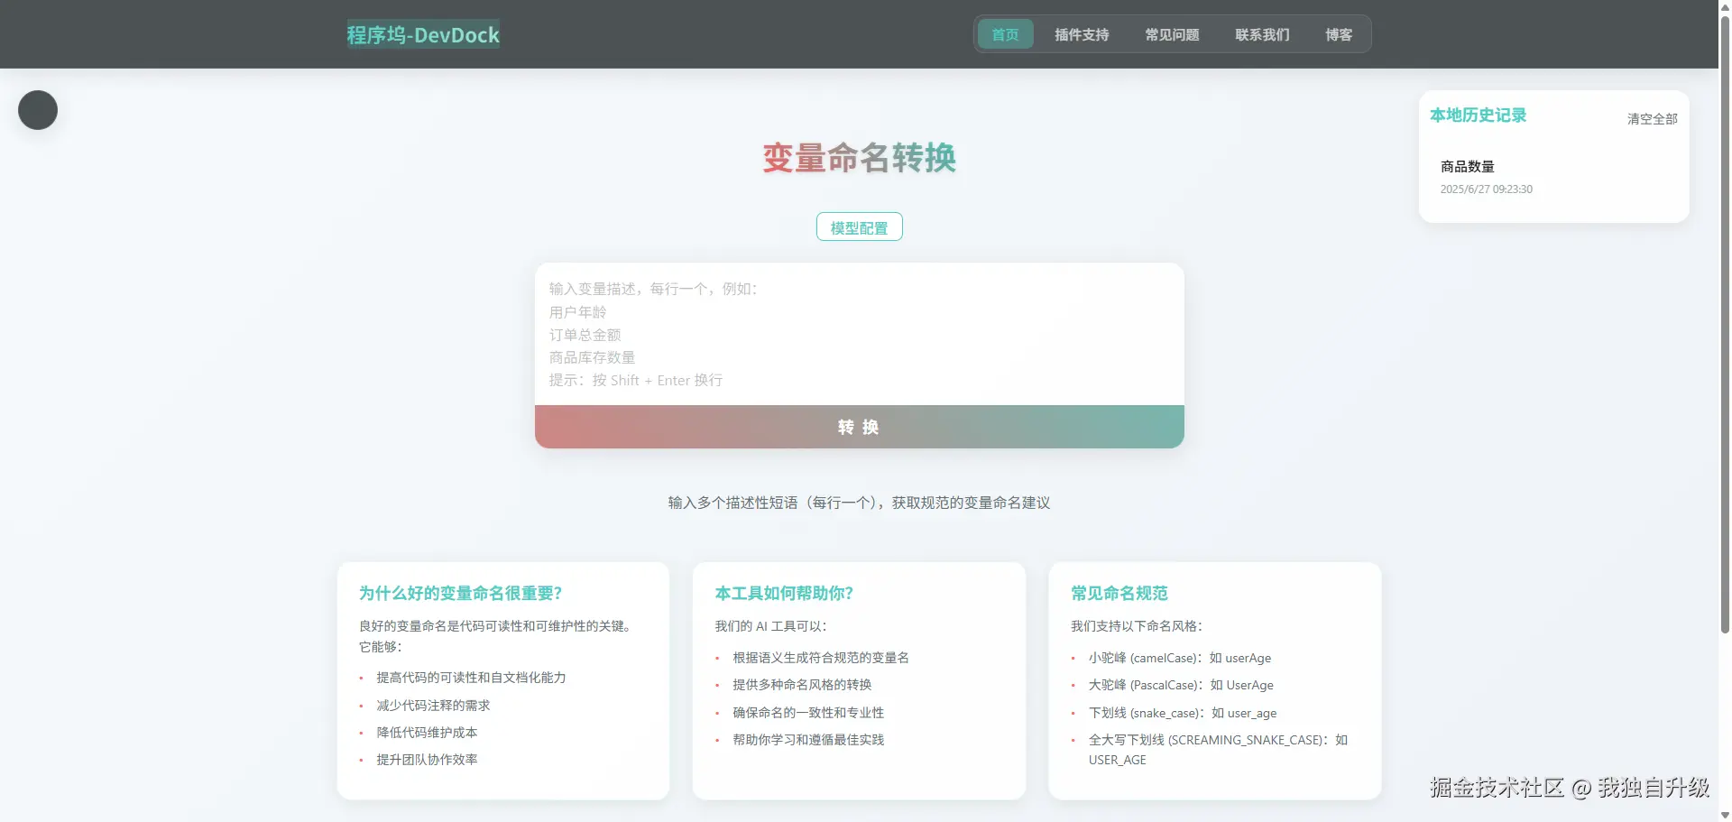
Task: Click the 本工具如何帮助你 card
Action: click(858, 681)
